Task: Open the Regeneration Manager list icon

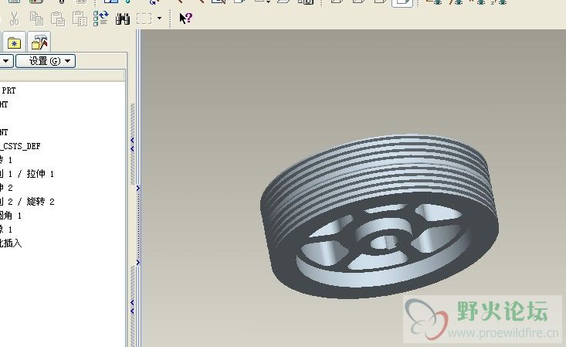Action: (x=100, y=19)
